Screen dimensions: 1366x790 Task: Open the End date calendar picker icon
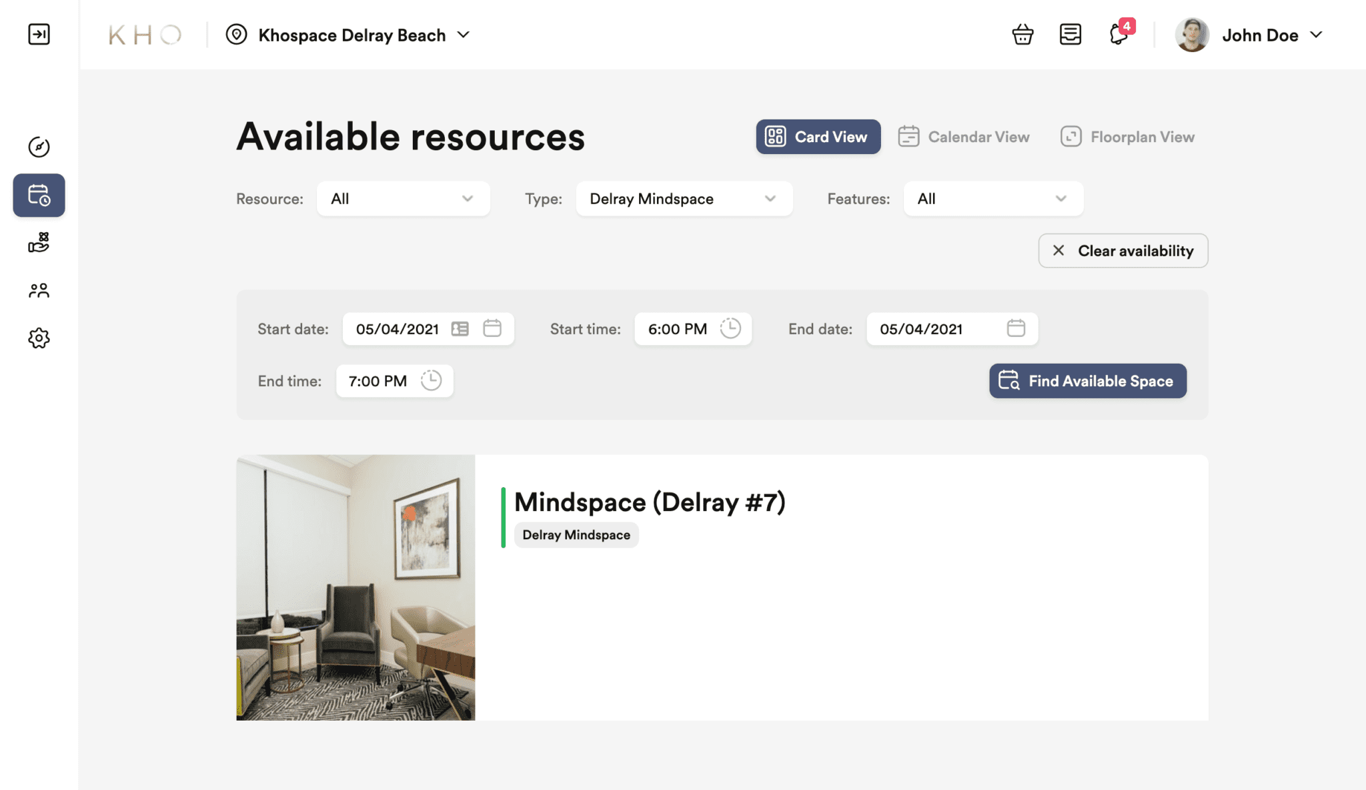(x=1016, y=328)
